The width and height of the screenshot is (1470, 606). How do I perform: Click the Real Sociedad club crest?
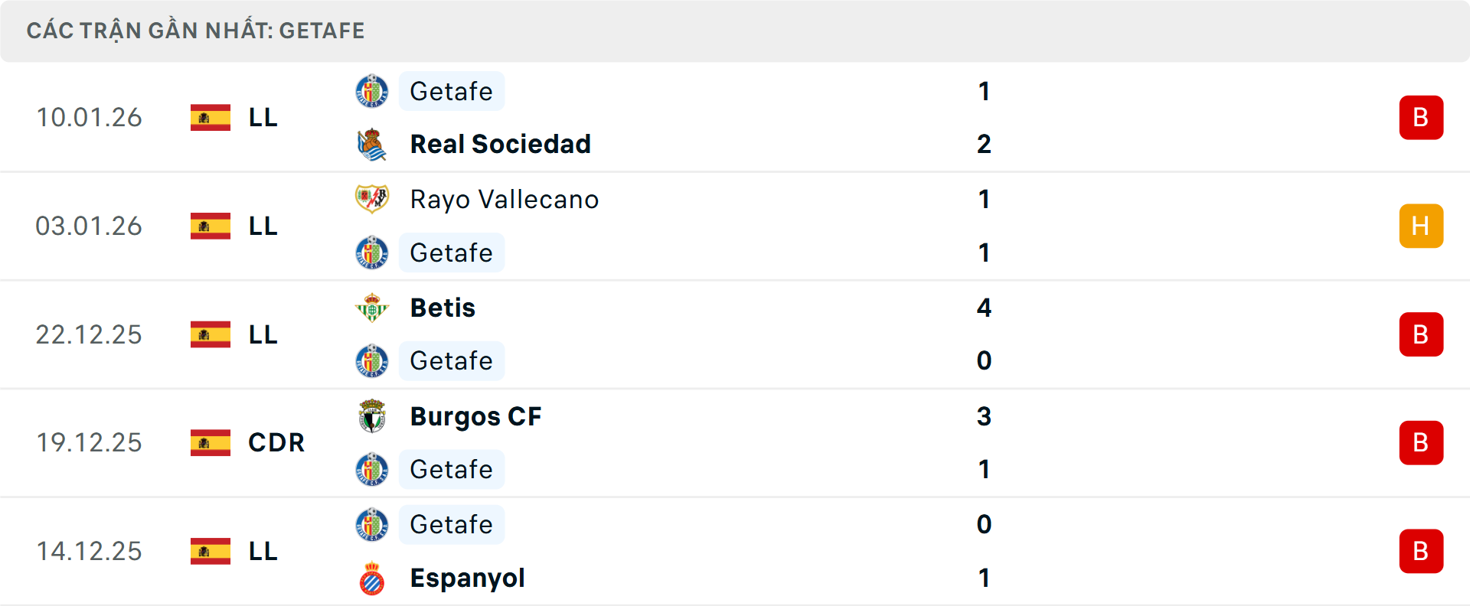pyautogui.click(x=372, y=145)
